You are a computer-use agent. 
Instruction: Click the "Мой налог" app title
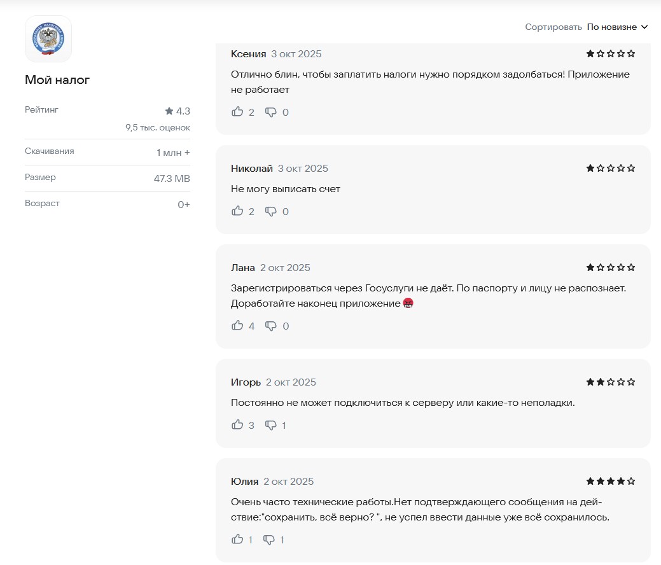(x=57, y=80)
